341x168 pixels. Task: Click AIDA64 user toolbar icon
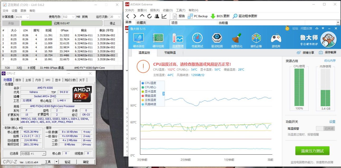point(157,16)
